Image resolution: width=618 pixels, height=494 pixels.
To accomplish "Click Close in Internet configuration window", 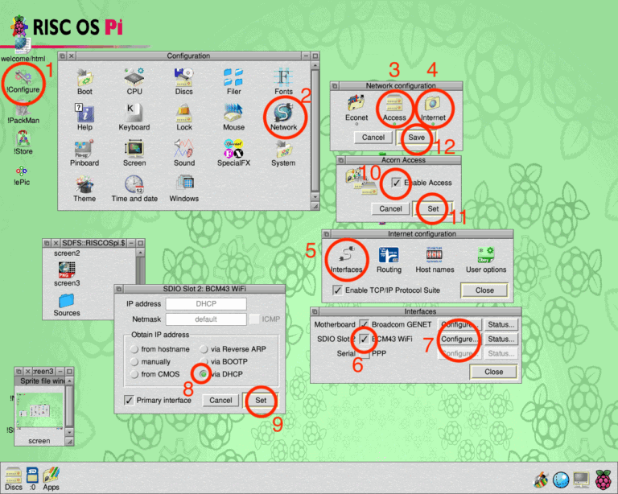I will click(484, 290).
